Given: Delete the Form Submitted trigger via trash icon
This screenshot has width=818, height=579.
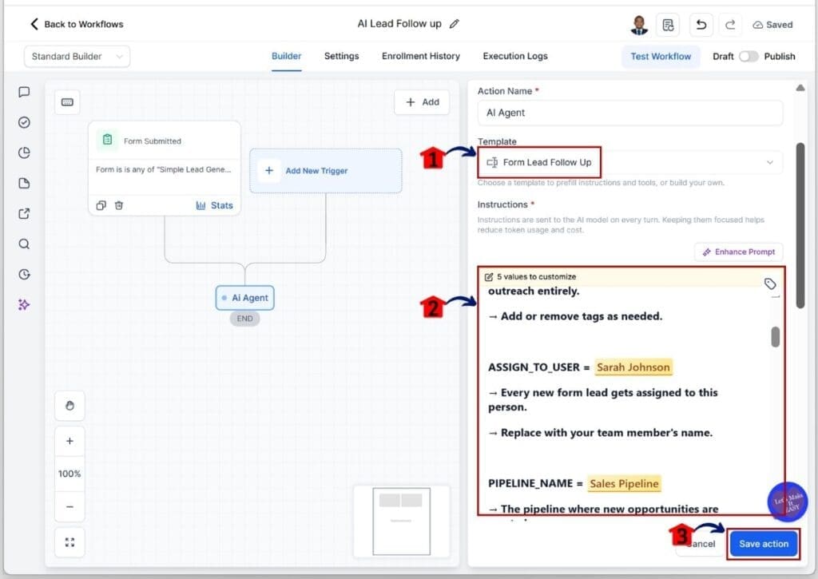Looking at the screenshot, I should coord(119,205).
